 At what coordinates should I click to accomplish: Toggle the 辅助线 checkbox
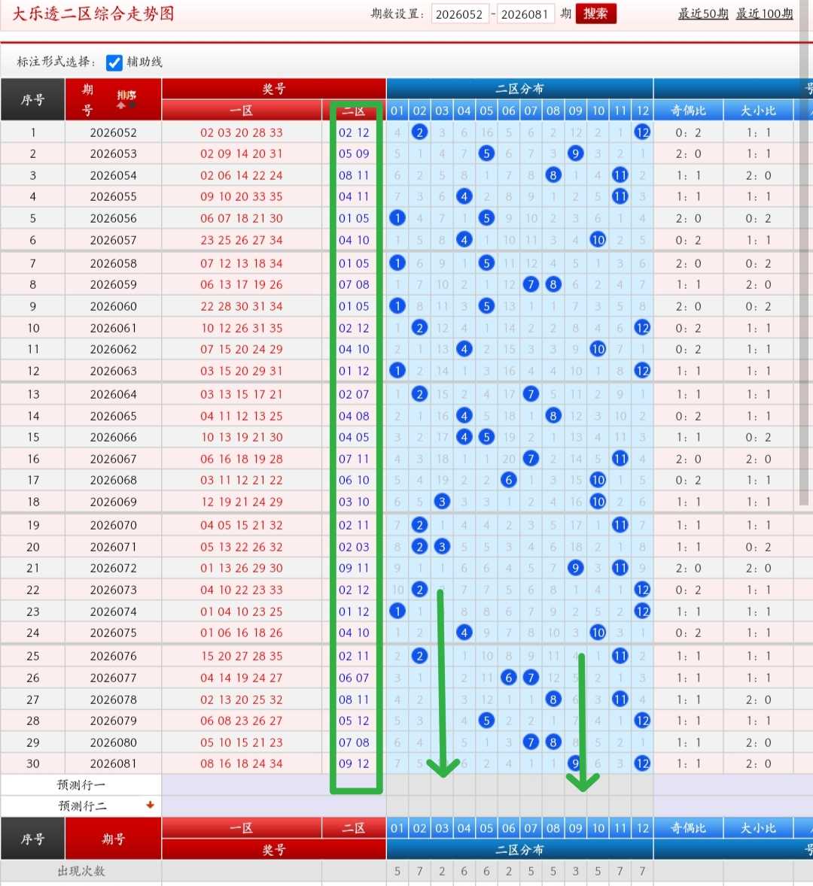[114, 62]
